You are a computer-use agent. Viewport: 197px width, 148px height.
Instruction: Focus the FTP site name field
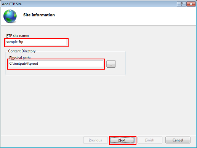point(36,42)
